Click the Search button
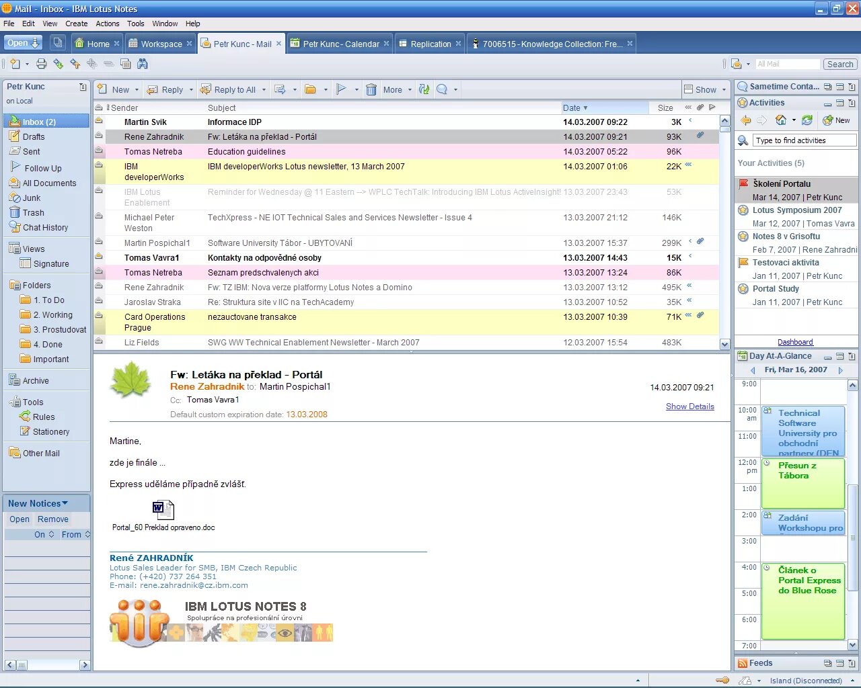The width and height of the screenshot is (861, 688). (x=840, y=64)
